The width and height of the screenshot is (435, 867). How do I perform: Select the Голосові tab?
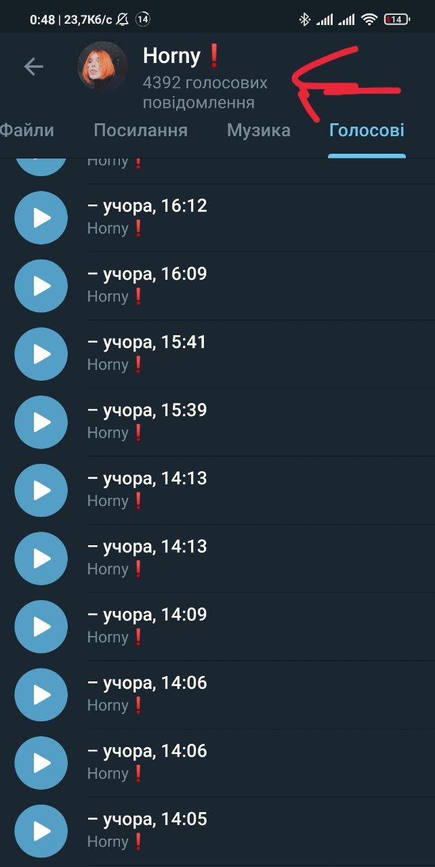click(367, 130)
